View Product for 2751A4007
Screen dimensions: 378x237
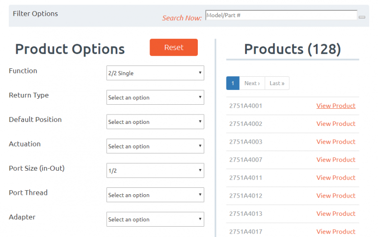(x=336, y=160)
